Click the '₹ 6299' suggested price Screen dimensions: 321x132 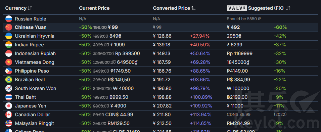coord(235,45)
